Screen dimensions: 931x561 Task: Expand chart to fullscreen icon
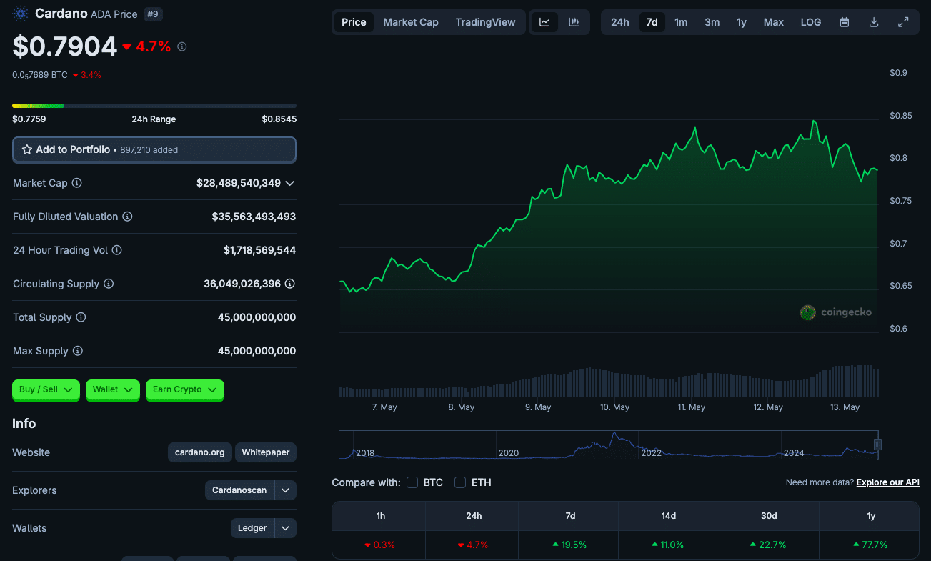pyautogui.click(x=903, y=22)
